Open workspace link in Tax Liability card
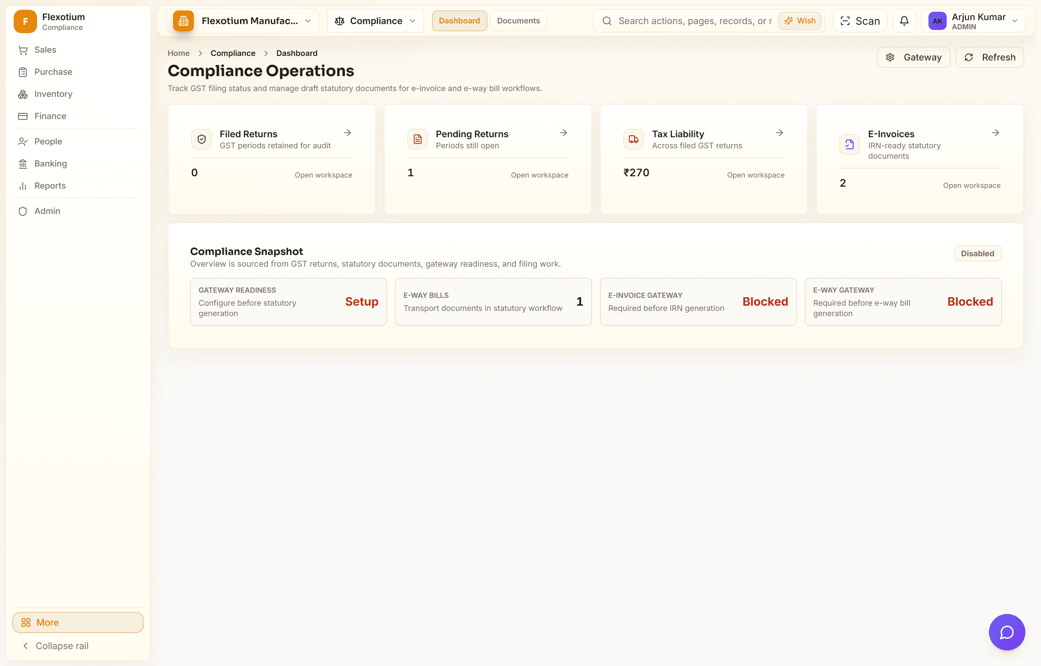The height and width of the screenshot is (666, 1041). tap(756, 175)
